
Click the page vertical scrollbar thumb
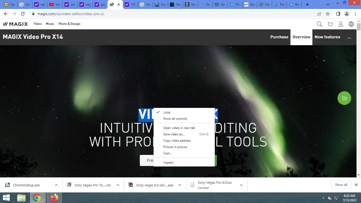tap(359, 27)
